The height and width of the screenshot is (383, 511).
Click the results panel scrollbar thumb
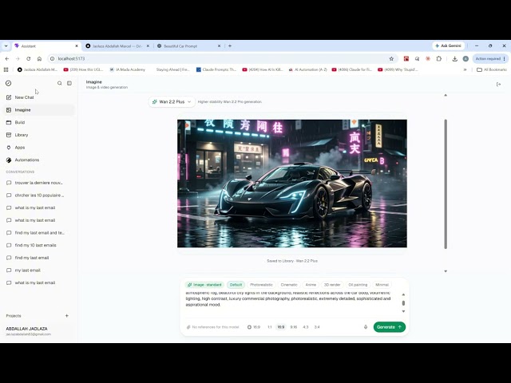pos(446,184)
